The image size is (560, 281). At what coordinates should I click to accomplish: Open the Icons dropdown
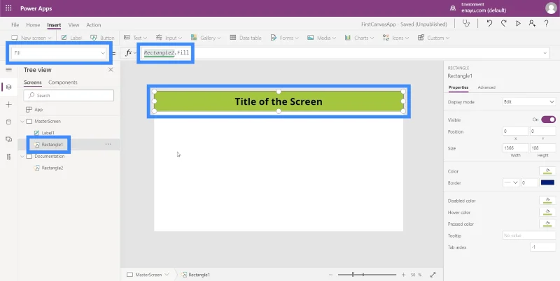coord(395,38)
